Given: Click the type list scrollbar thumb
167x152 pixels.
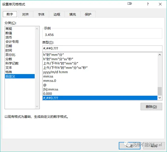Looking at the screenshot, I should [x=160, y=91].
